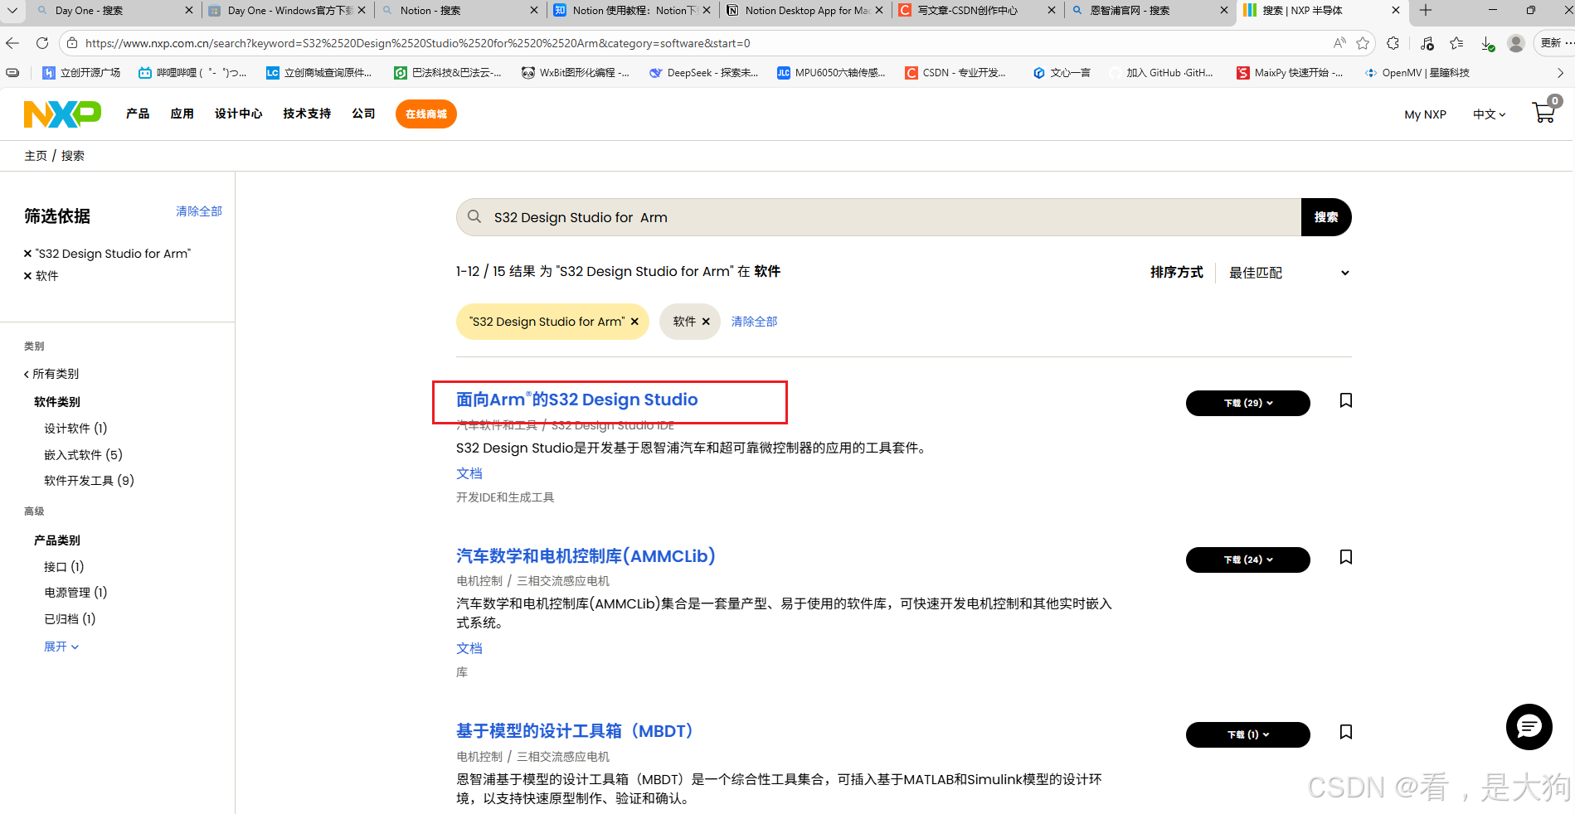The image size is (1575, 814).
Task: Filter by 接口 (1)
Action: [x=64, y=567]
